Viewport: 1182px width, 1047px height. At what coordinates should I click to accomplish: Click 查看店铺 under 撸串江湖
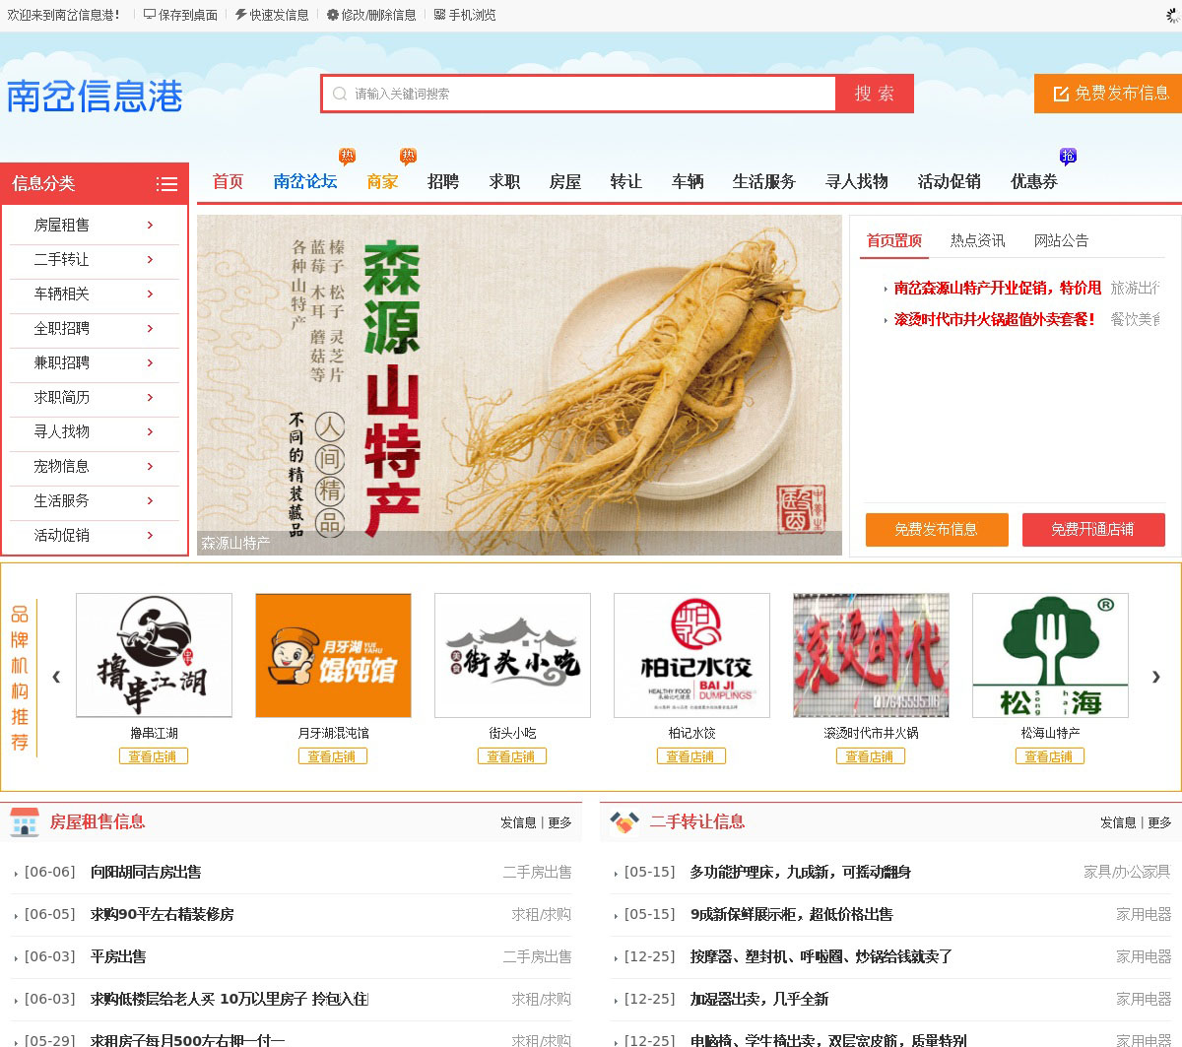point(153,756)
